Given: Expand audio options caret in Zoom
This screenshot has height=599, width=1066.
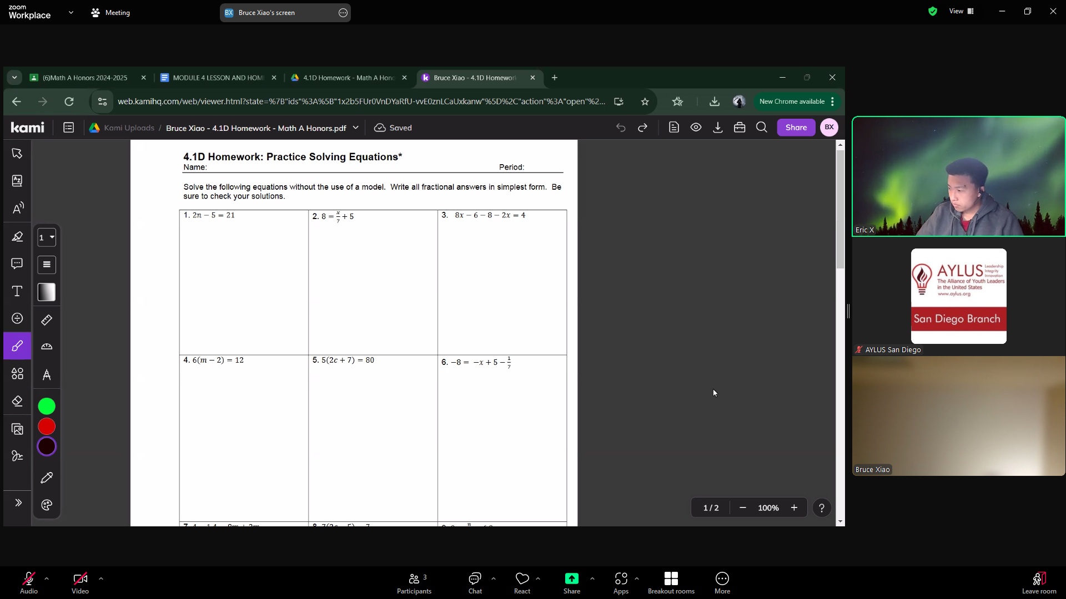Looking at the screenshot, I should (x=47, y=578).
